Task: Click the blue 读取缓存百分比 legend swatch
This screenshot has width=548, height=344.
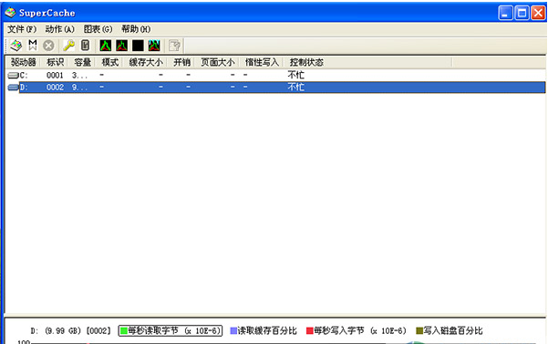Action: pyautogui.click(x=233, y=330)
